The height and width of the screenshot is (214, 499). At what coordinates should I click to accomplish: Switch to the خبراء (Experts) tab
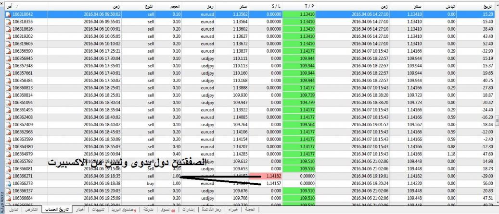pyautogui.click(x=234, y=210)
